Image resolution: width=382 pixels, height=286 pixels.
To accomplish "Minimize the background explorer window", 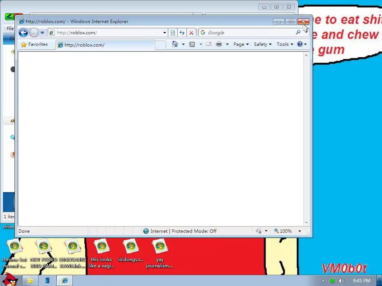I will (x=264, y=7).
